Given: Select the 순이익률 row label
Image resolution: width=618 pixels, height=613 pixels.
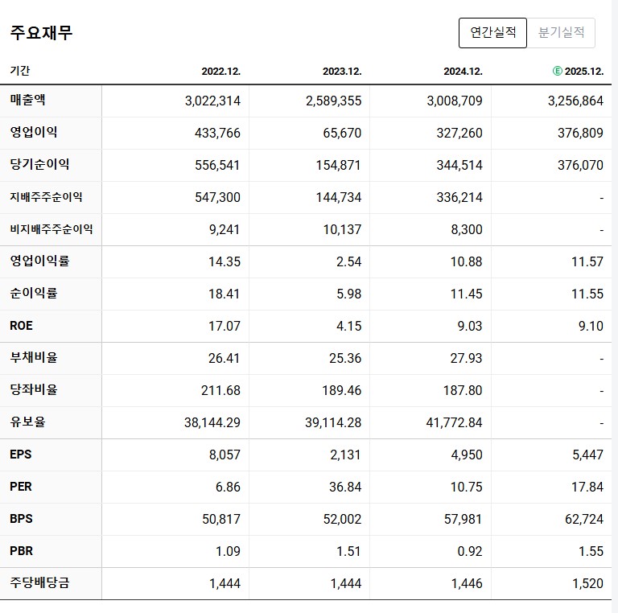Looking at the screenshot, I should (x=34, y=293).
